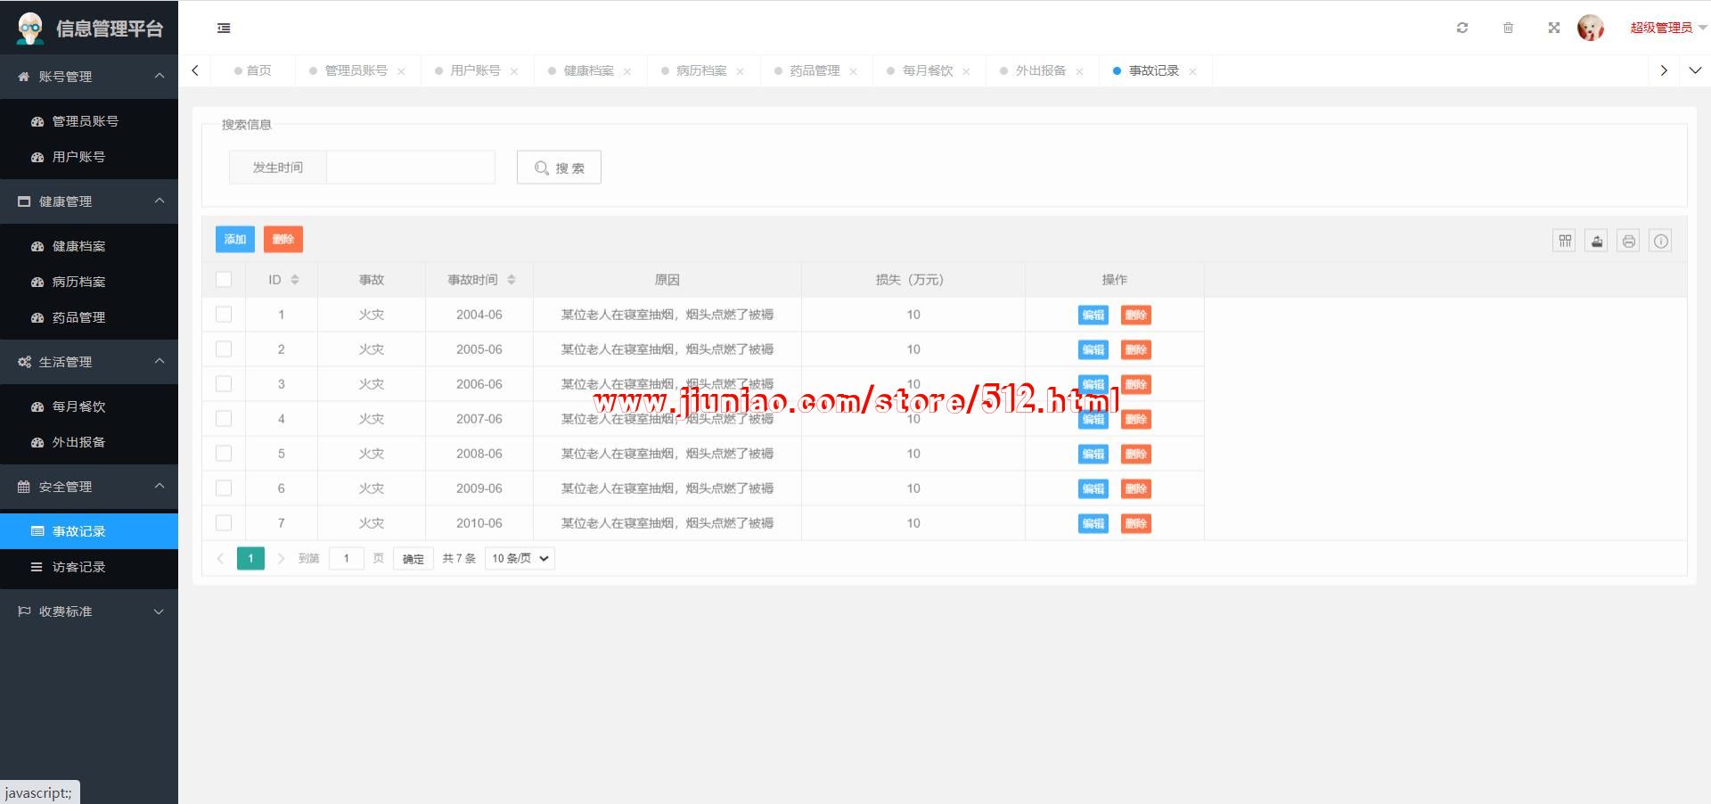The height and width of the screenshot is (804, 1711).
Task: Collapse the 健康管理 sidebar section
Action: coord(89,201)
